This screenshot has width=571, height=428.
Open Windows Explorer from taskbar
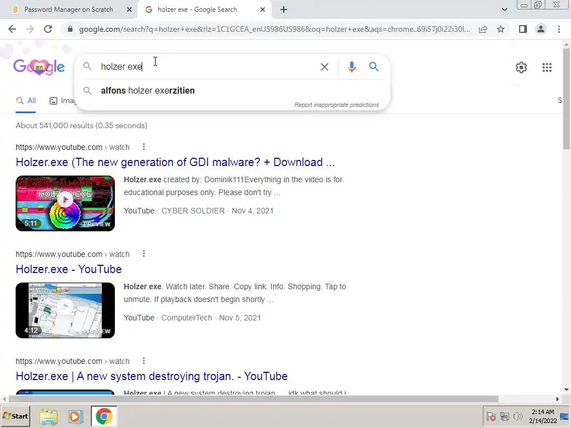pos(49,416)
